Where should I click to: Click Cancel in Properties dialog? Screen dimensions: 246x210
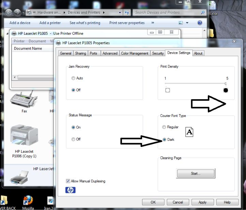pyautogui.click(x=178, y=202)
